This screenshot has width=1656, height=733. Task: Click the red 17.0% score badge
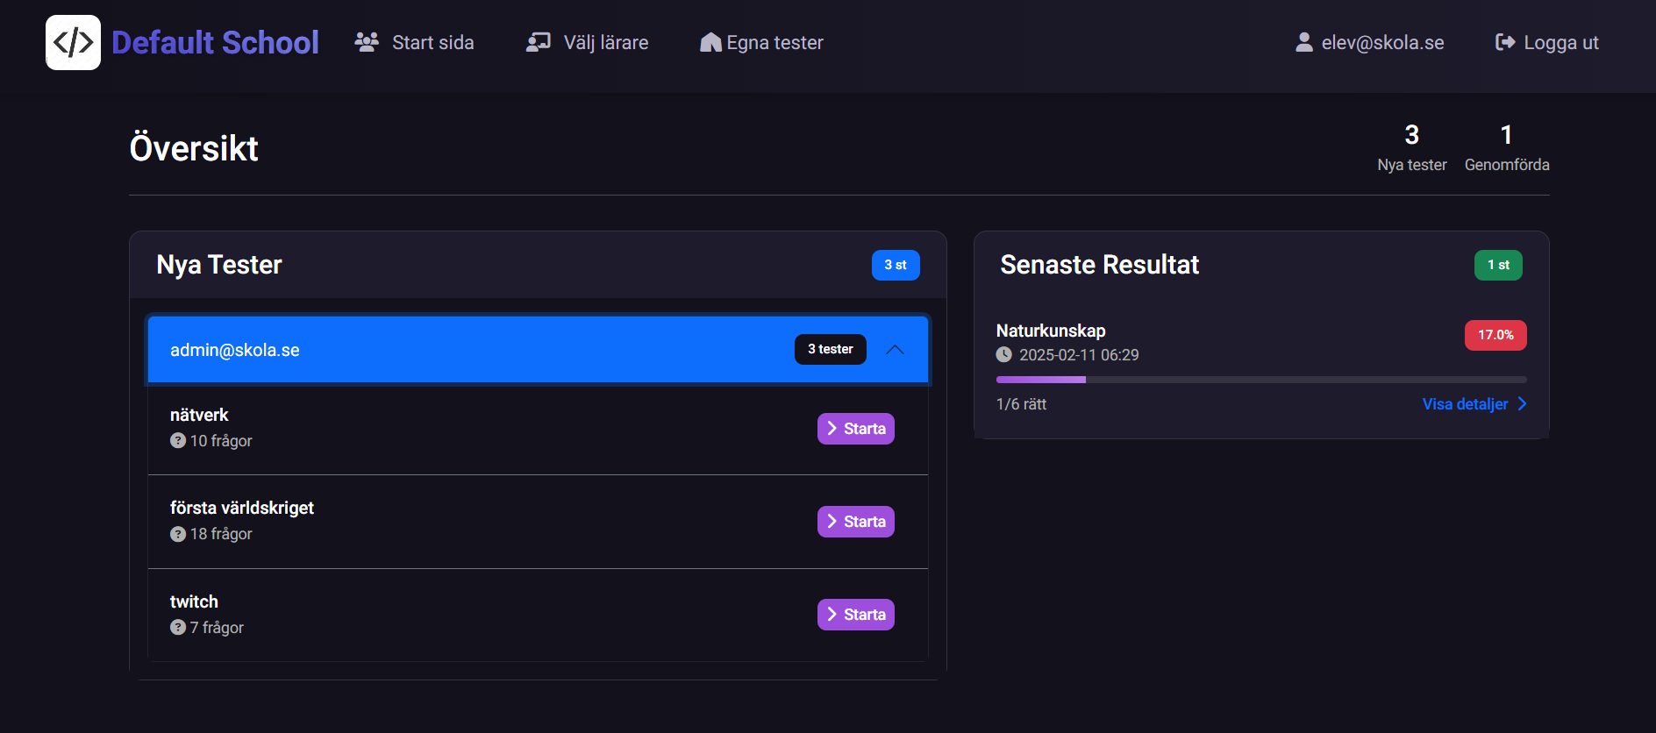point(1495,335)
